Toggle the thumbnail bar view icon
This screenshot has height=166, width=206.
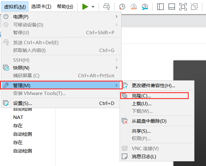click(172, 7)
